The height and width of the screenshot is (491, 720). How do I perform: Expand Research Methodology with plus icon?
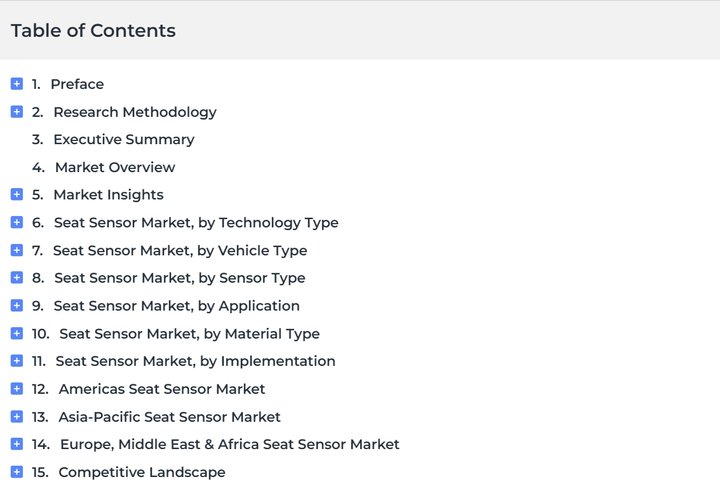[17, 112]
